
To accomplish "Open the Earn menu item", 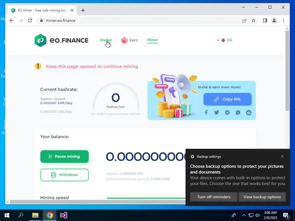I will point(130,40).
